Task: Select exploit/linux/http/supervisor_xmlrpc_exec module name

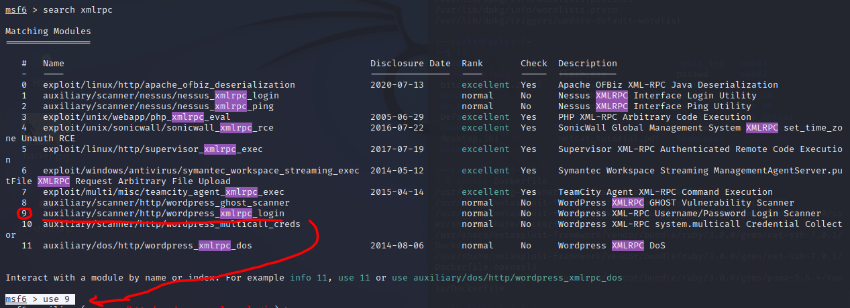Action: click(x=153, y=149)
